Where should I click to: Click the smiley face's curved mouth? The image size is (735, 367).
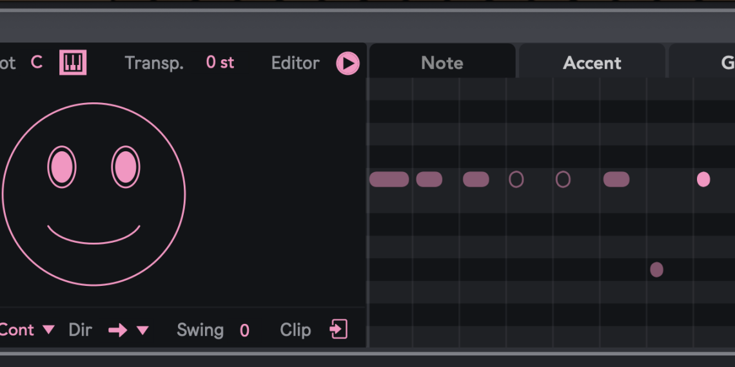(x=93, y=238)
